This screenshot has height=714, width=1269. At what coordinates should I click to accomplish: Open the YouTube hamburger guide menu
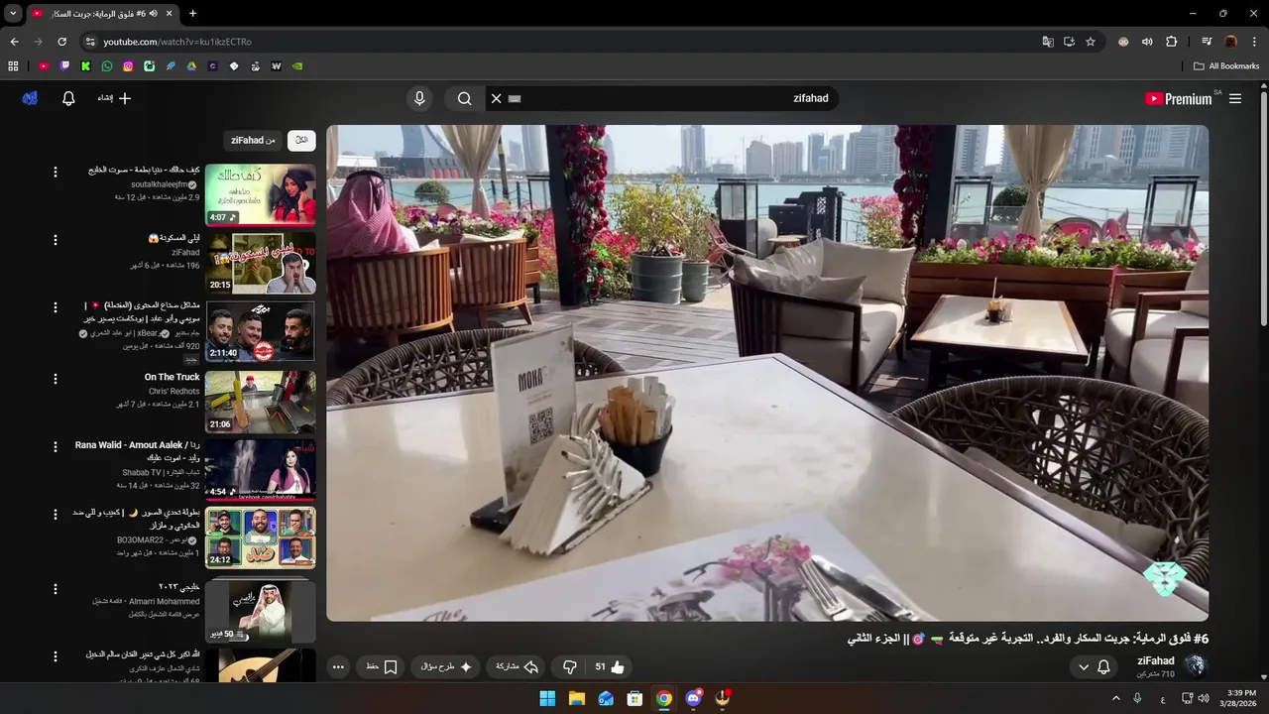click(1235, 98)
